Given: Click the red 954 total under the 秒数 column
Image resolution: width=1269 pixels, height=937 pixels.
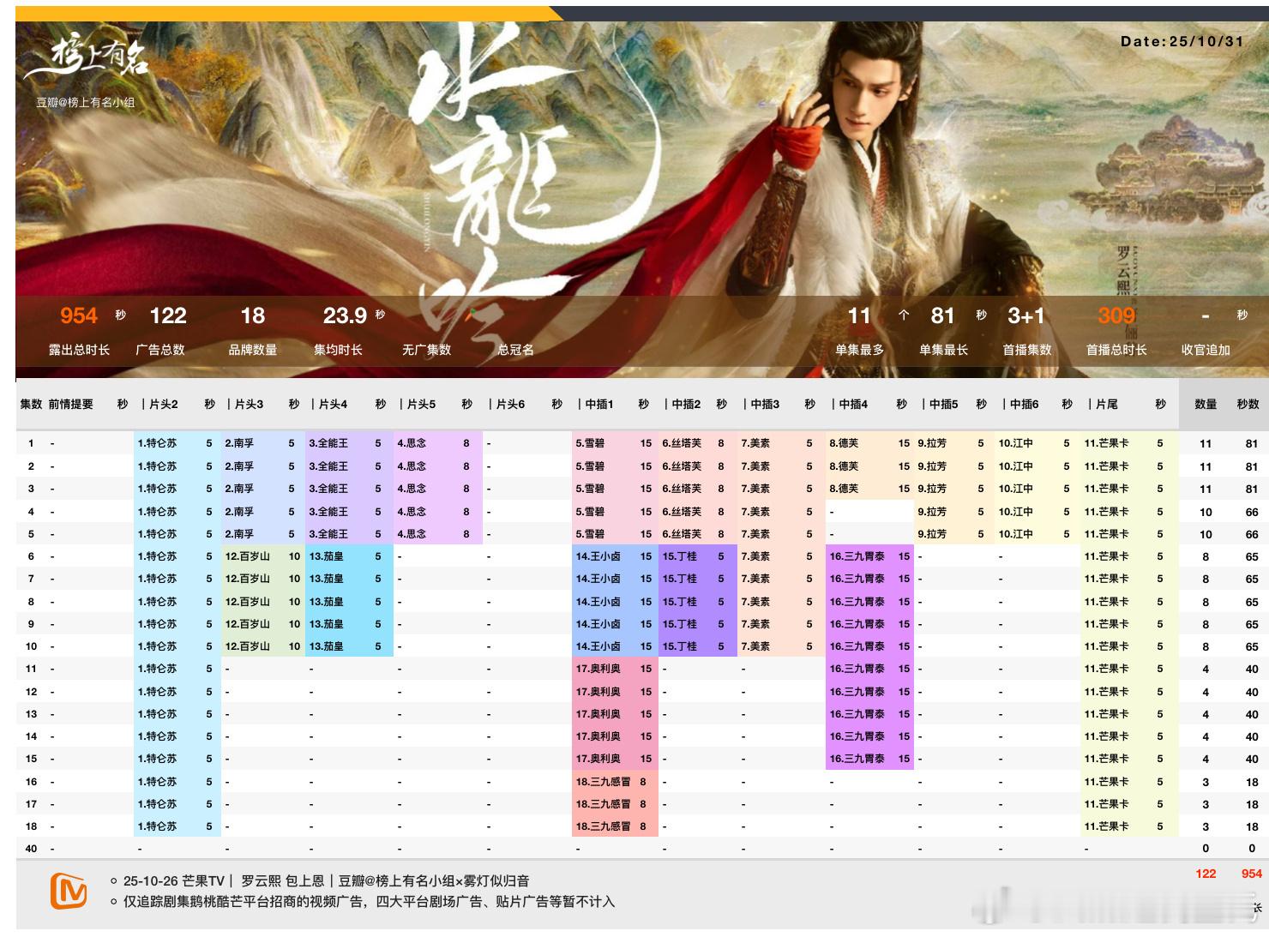Looking at the screenshot, I should 1252,874.
